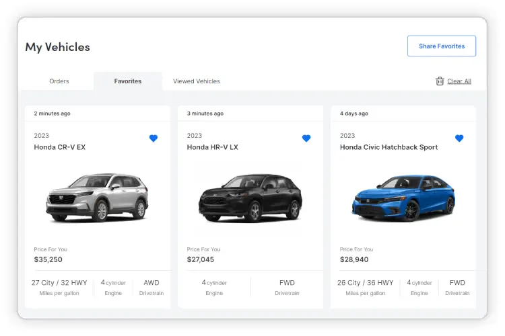Remove Civic Hatchback Sport from favorites via the heart
Image resolution: width=505 pixels, height=336 pixels.
tap(459, 138)
